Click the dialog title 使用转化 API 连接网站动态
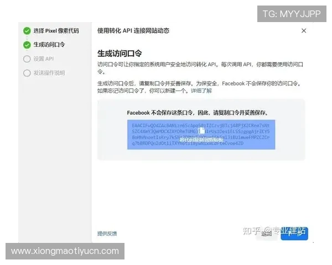Viewport: 332px width, 265px height. click(133, 31)
